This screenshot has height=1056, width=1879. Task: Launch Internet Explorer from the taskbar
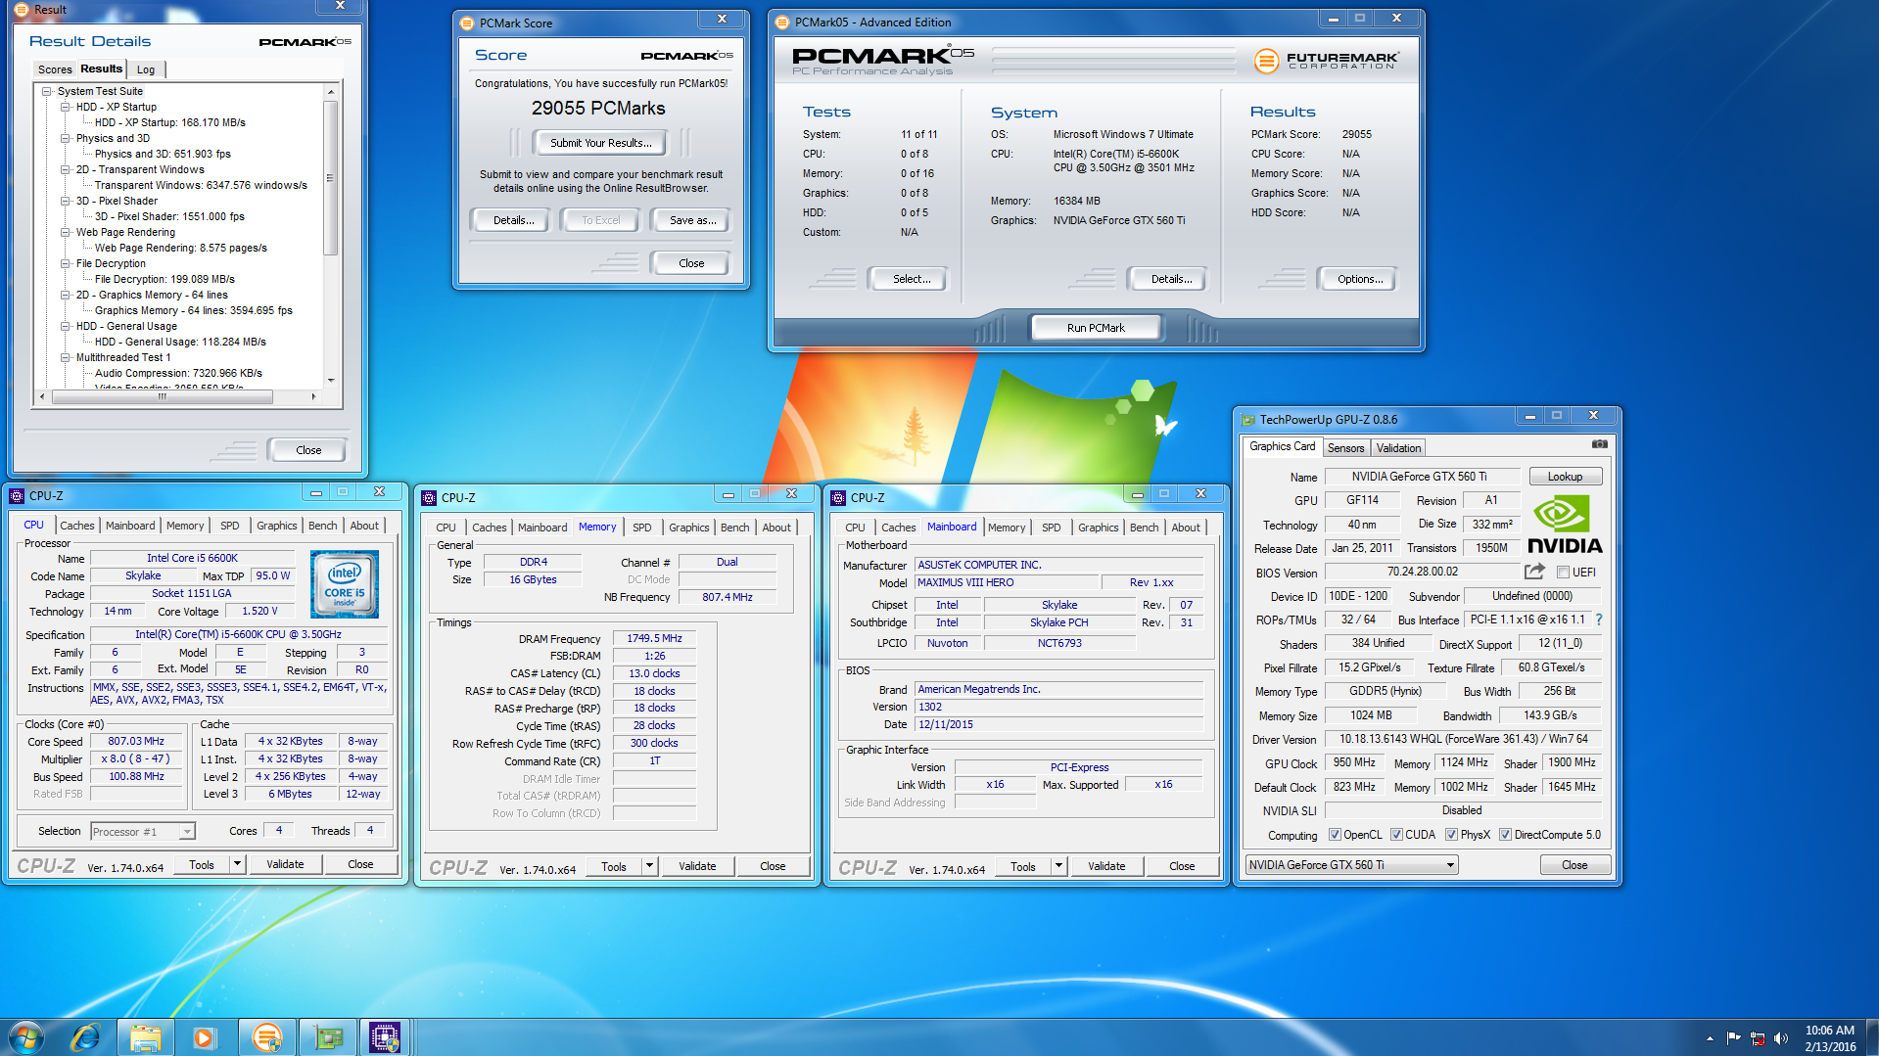[x=86, y=1036]
